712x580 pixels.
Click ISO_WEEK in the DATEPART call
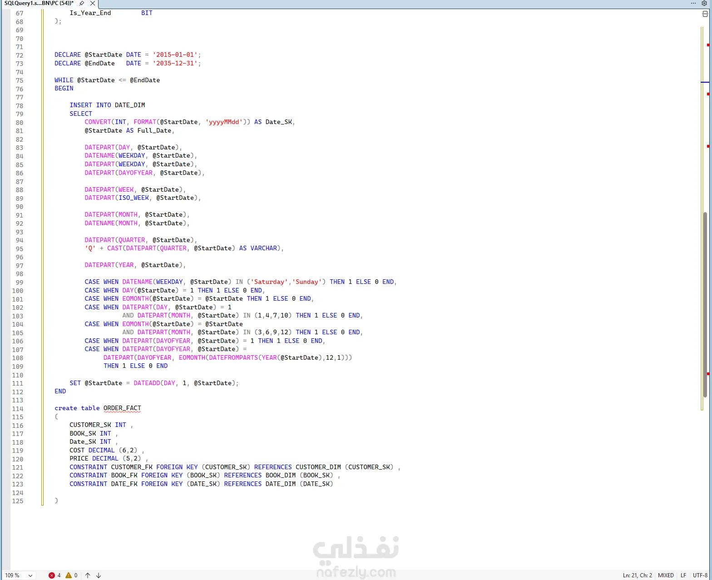click(x=133, y=198)
